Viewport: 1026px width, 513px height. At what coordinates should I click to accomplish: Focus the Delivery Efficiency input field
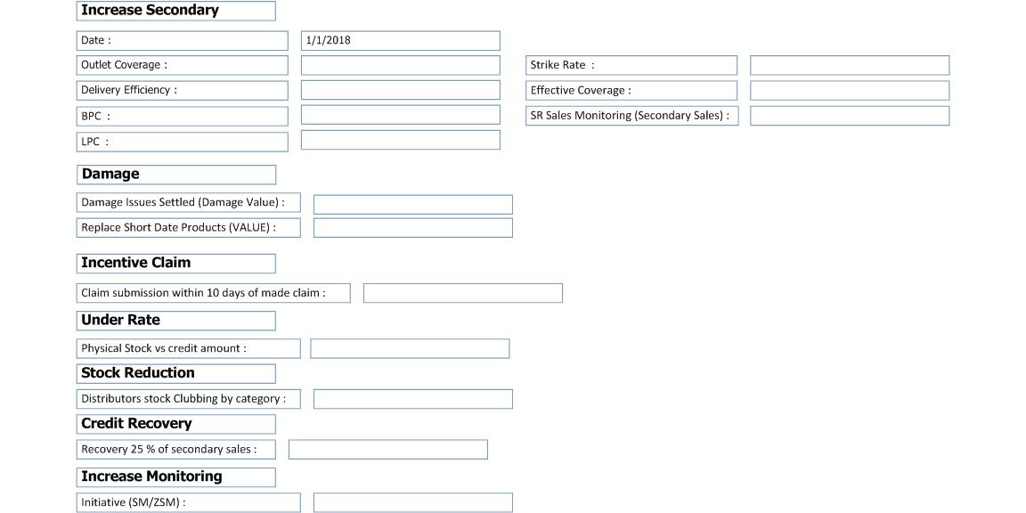(x=400, y=90)
